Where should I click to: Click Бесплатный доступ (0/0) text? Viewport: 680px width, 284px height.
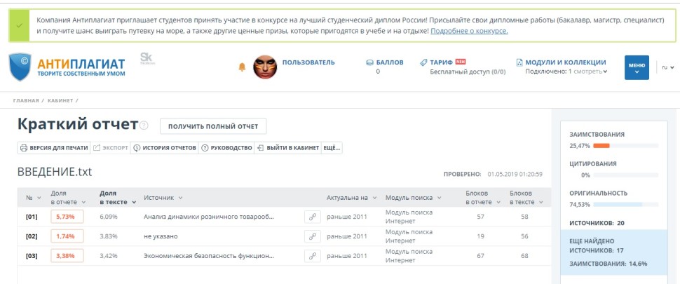(x=468, y=72)
